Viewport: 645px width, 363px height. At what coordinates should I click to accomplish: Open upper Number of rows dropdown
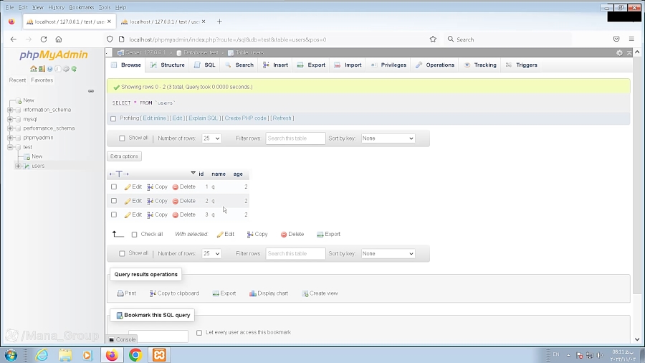(x=211, y=138)
